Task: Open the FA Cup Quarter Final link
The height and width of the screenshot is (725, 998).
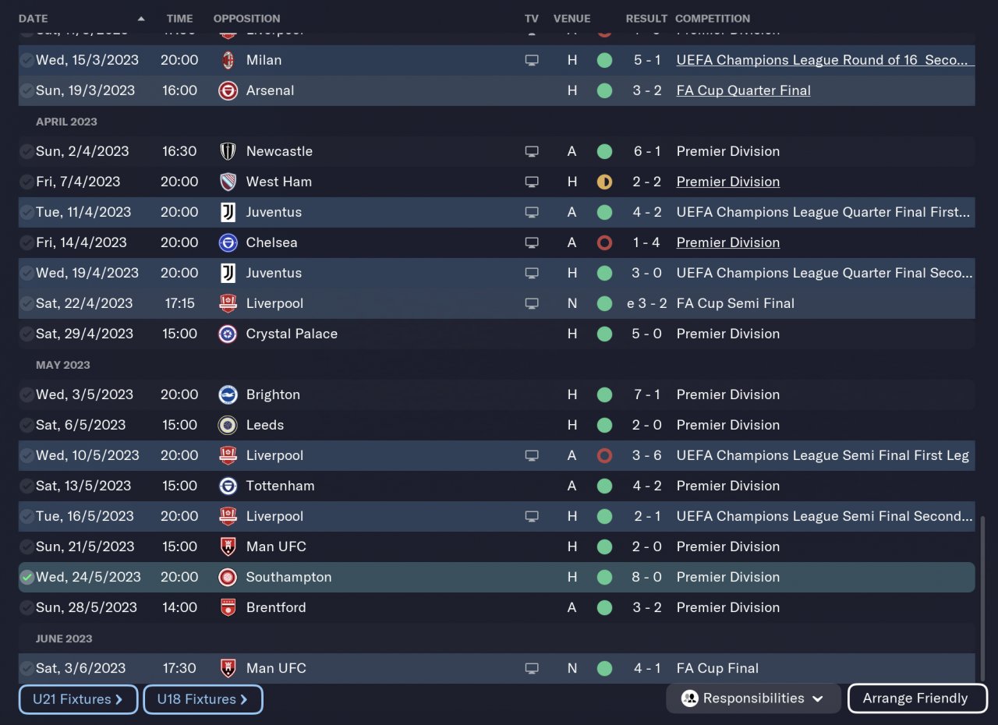Action: 743,90
